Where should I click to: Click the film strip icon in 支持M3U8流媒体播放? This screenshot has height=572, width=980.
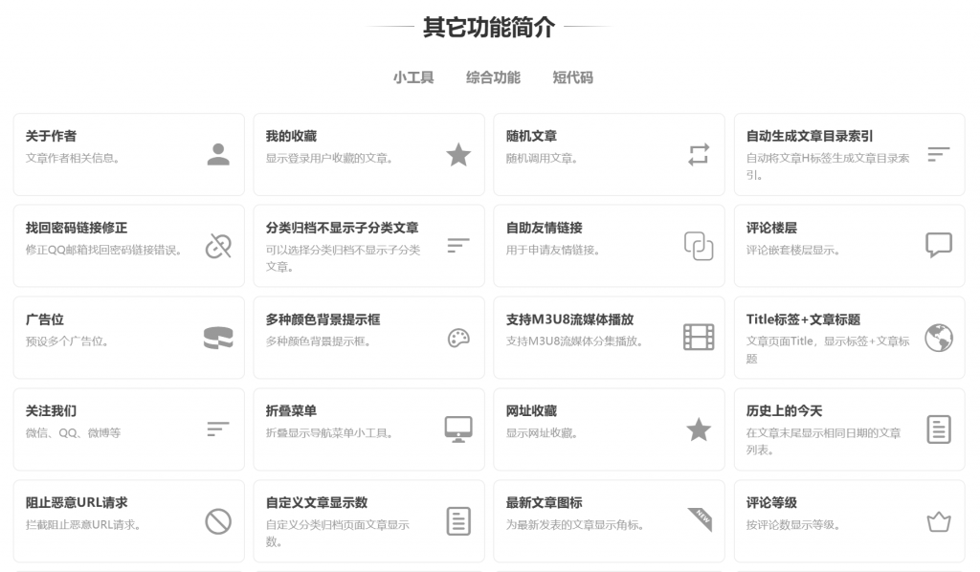pyautogui.click(x=699, y=337)
